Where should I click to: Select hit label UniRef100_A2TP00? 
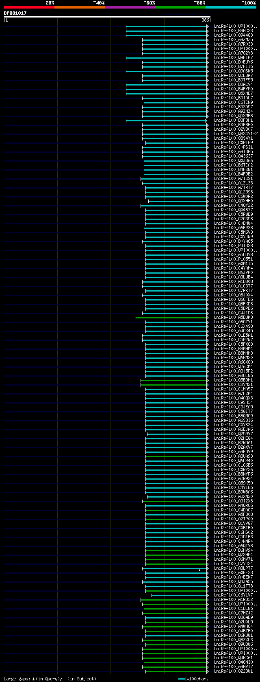pyautogui.click(x=233, y=519)
